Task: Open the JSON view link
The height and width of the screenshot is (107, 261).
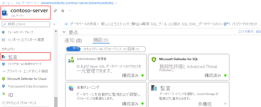Action: [258, 31]
